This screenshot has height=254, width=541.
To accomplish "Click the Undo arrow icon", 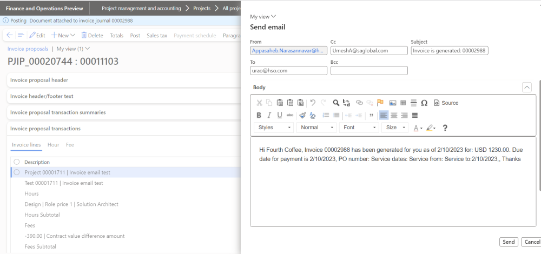I will pos(313,103).
